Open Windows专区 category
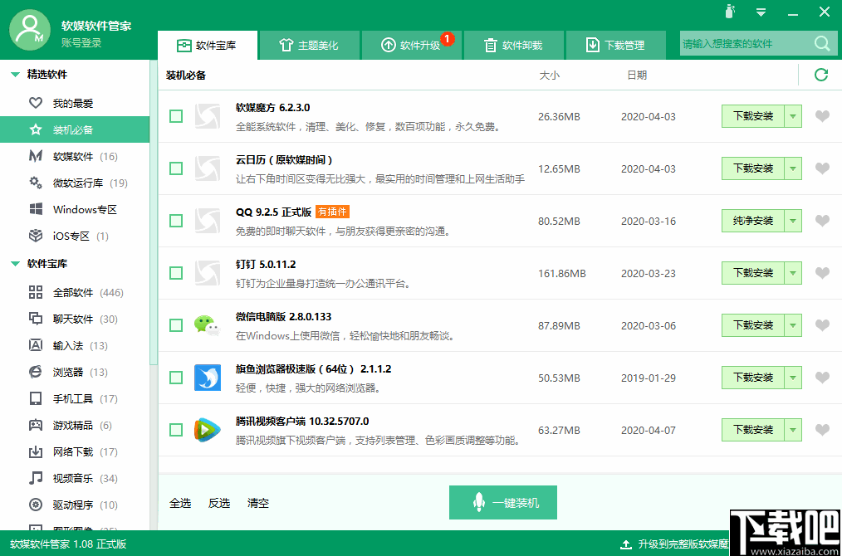The width and height of the screenshot is (842, 556). coord(75,209)
